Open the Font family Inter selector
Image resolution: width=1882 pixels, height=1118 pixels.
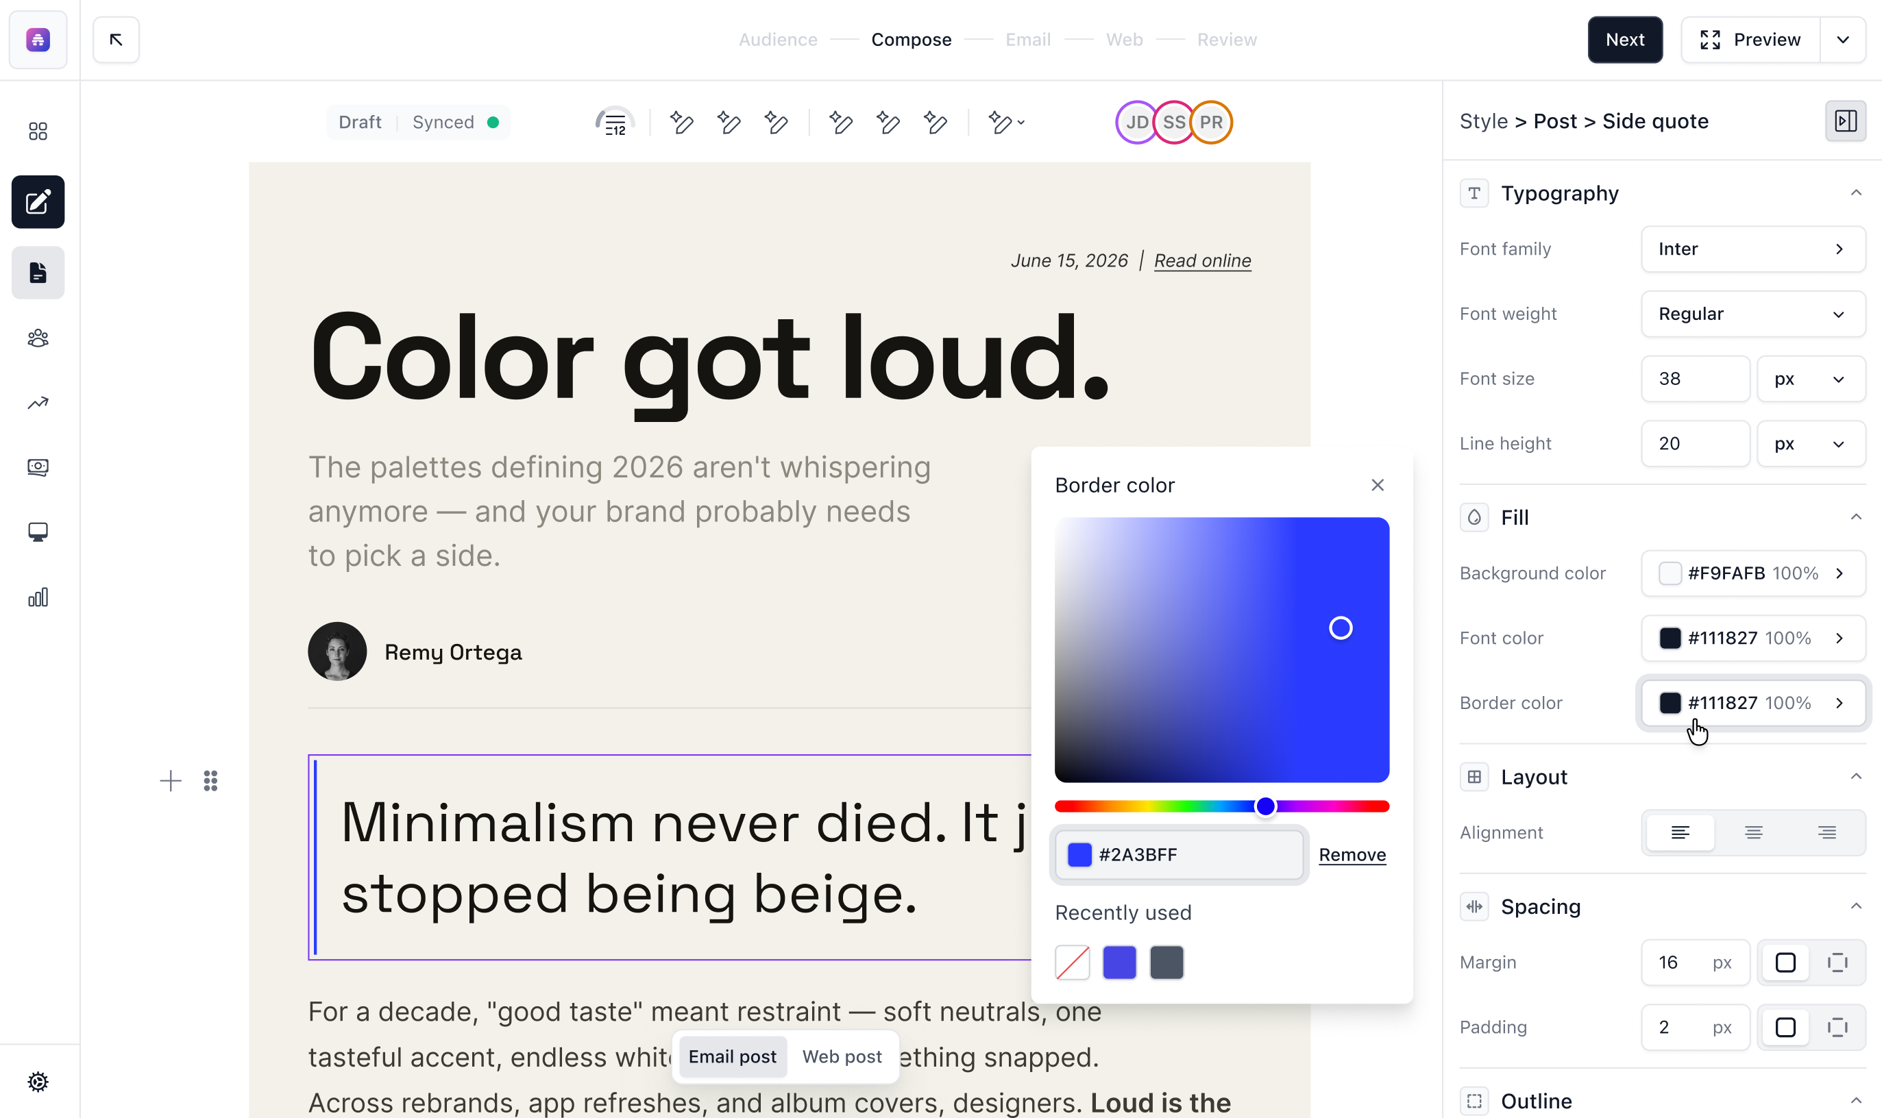tap(1752, 249)
